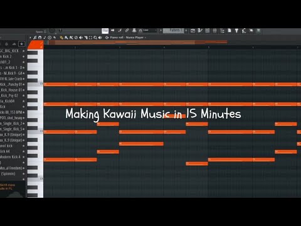Screen dimensions: 301x226
Task: Expand arrow after Nama Player title
Action: (x=145, y=38)
